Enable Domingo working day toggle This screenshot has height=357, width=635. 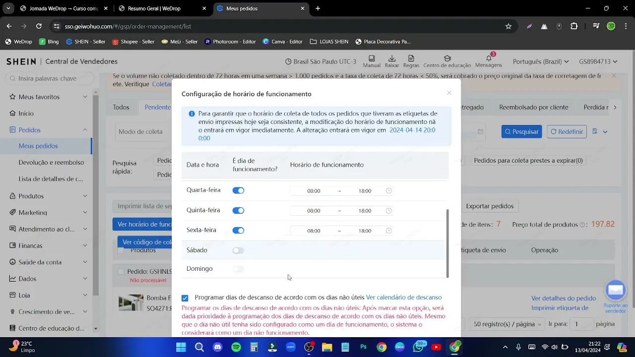click(238, 269)
